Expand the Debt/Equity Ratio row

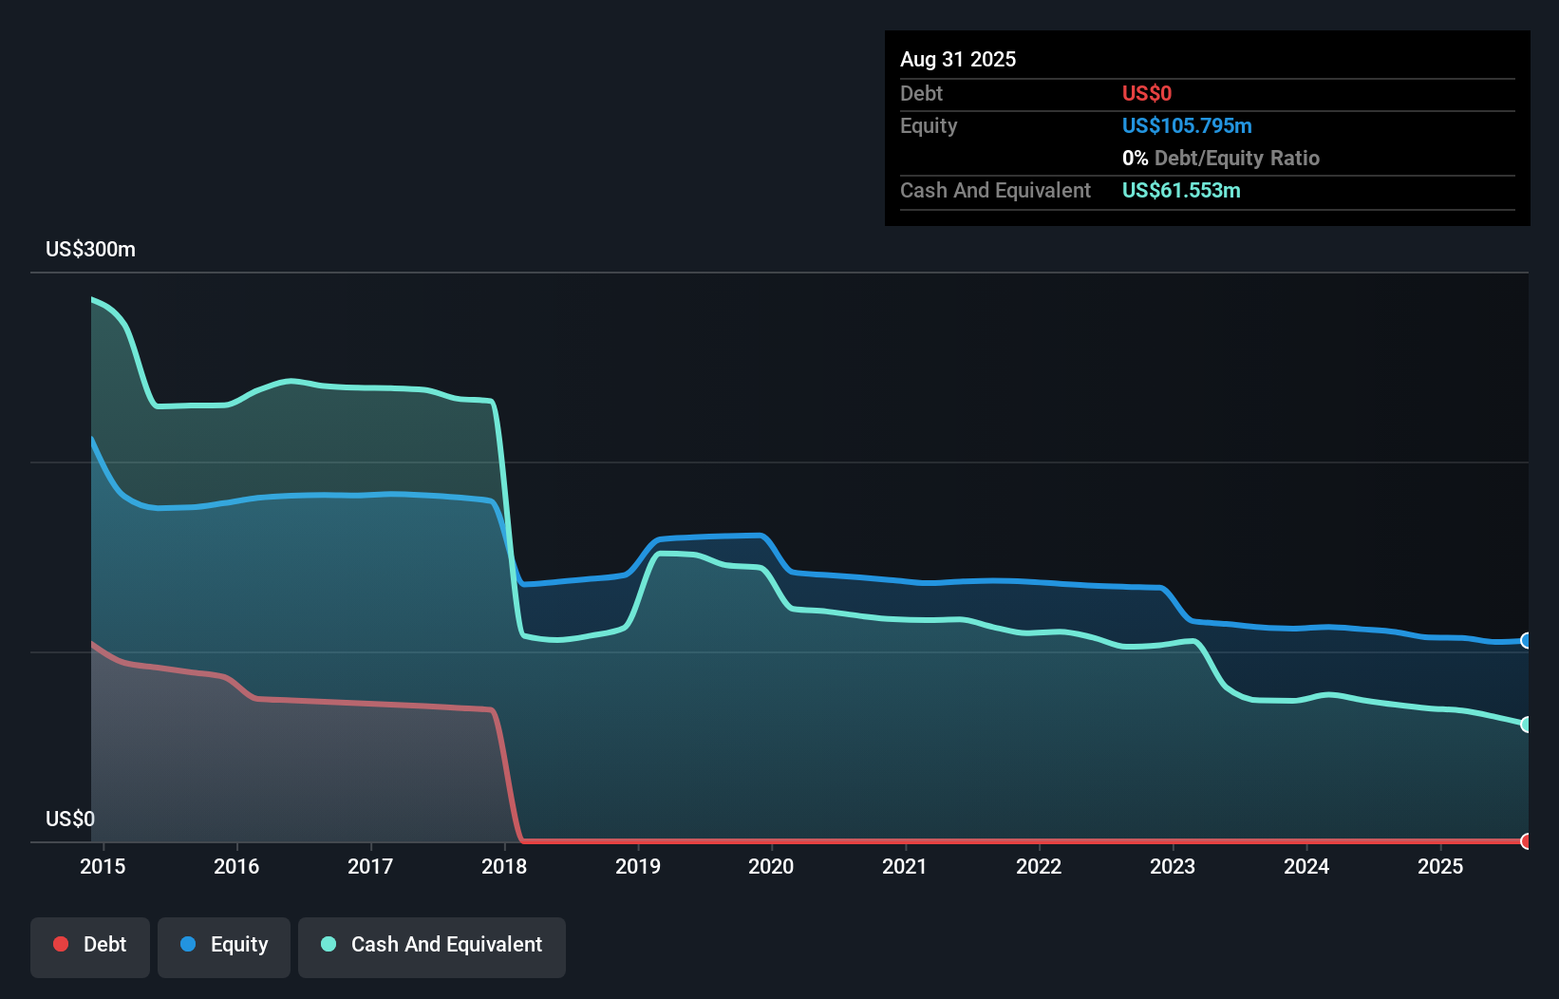(1222, 158)
